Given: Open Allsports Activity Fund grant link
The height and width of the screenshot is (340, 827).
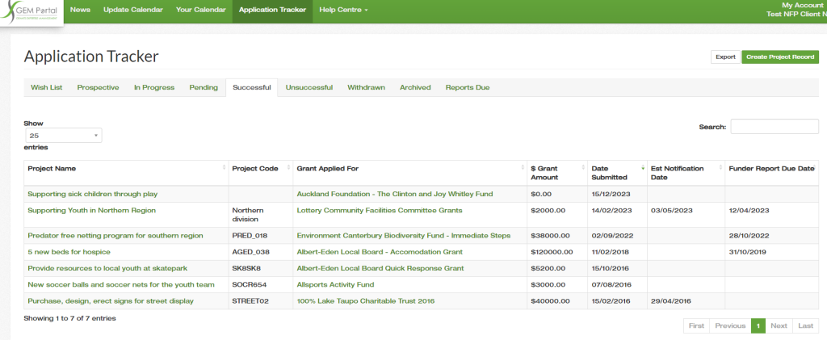Looking at the screenshot, I should [x=336, y=284].
